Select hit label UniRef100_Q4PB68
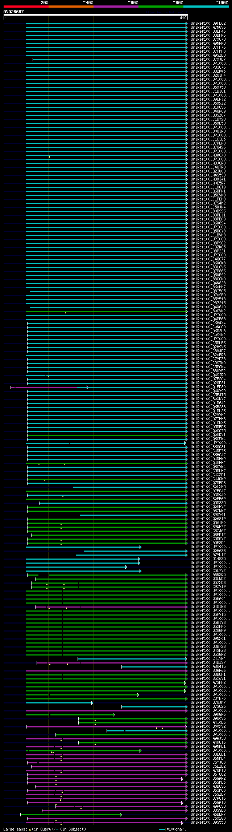 click(208, 319)
